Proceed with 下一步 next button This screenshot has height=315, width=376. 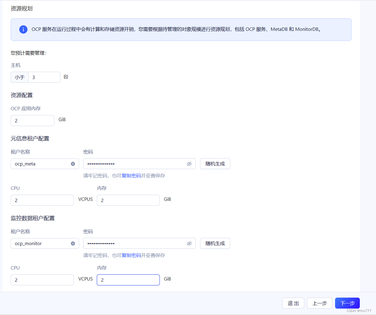pos(347,303)
